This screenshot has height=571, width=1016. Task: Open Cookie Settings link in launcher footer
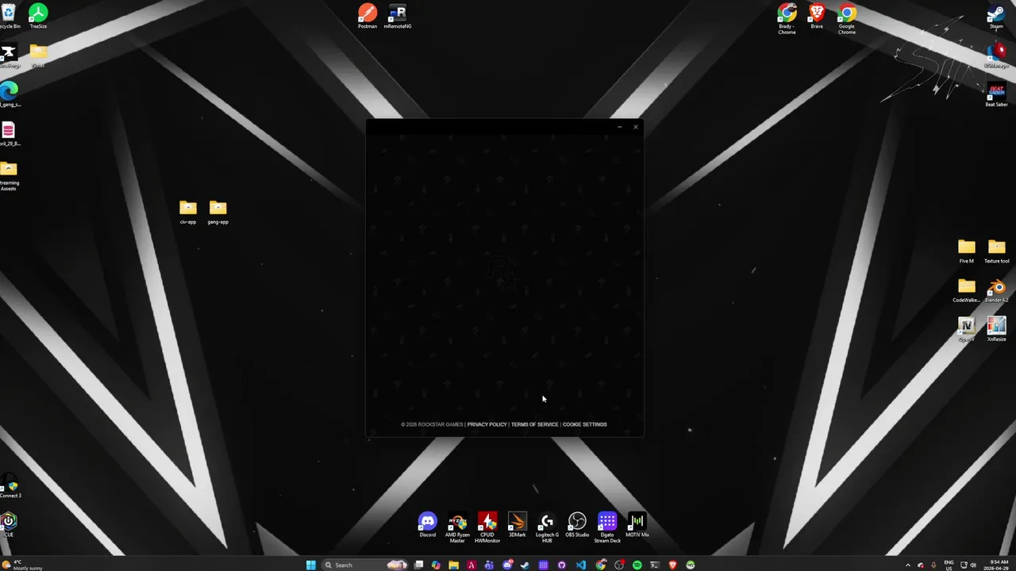[584, 424]
